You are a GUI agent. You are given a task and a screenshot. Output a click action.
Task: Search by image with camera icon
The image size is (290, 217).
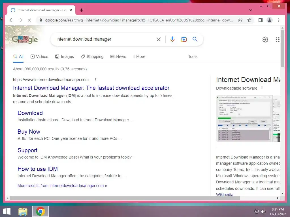(184, 39)
